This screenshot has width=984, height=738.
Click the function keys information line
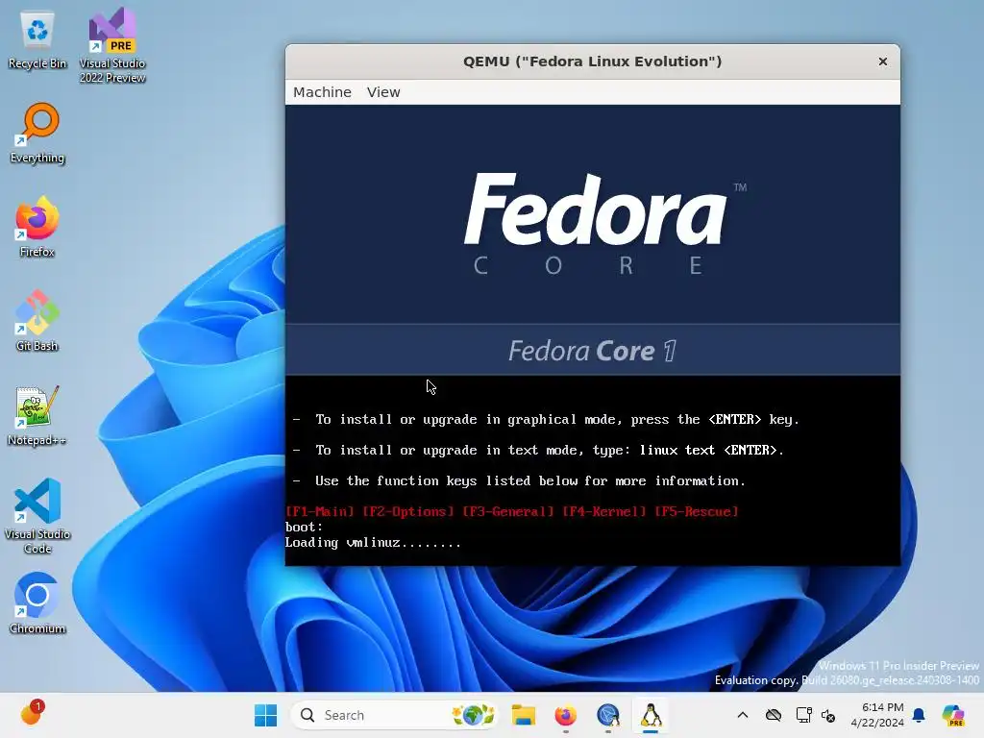click(519, 480)
